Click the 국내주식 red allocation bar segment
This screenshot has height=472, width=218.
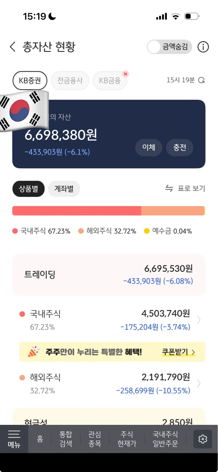(77, 211)
